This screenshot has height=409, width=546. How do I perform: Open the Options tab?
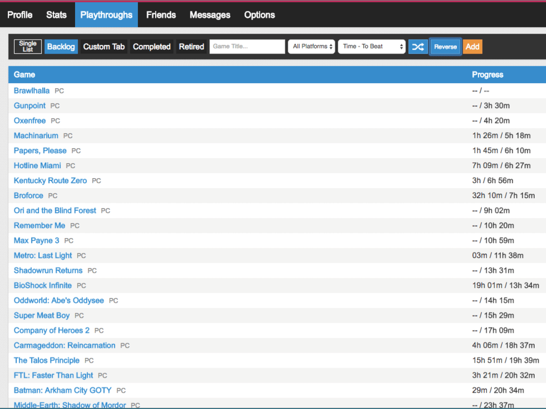(x=260, y=15)
